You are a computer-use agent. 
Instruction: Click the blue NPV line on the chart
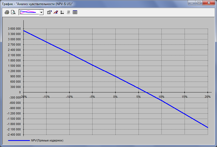[x=116, y=76]
